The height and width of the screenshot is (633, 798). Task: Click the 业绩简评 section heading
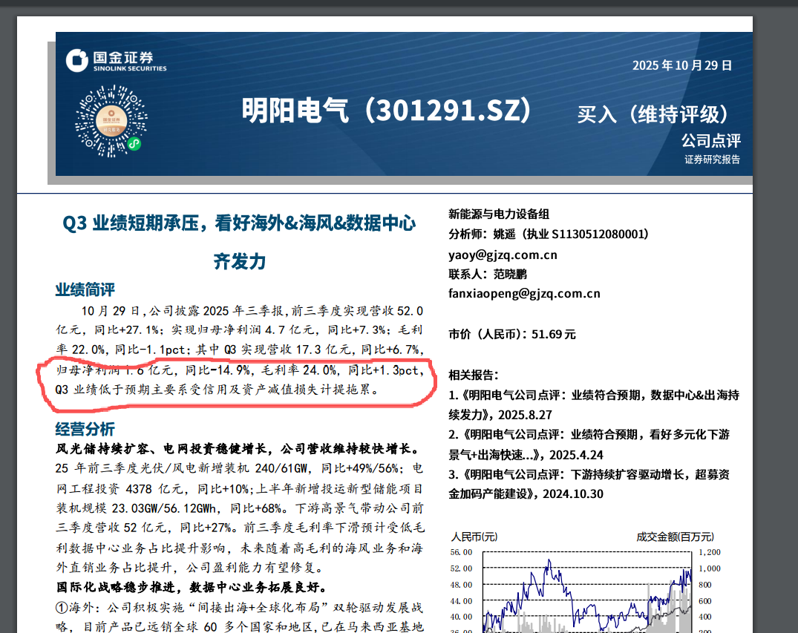coord(85,289)
